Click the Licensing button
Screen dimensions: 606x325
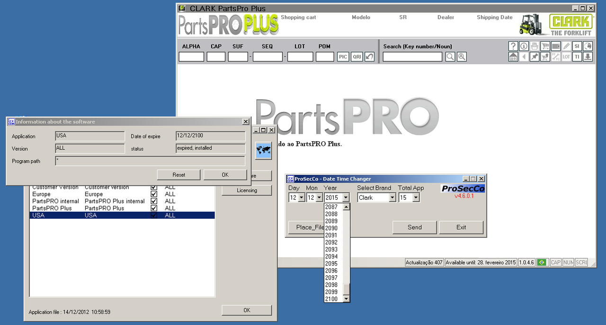click(247, 190)
